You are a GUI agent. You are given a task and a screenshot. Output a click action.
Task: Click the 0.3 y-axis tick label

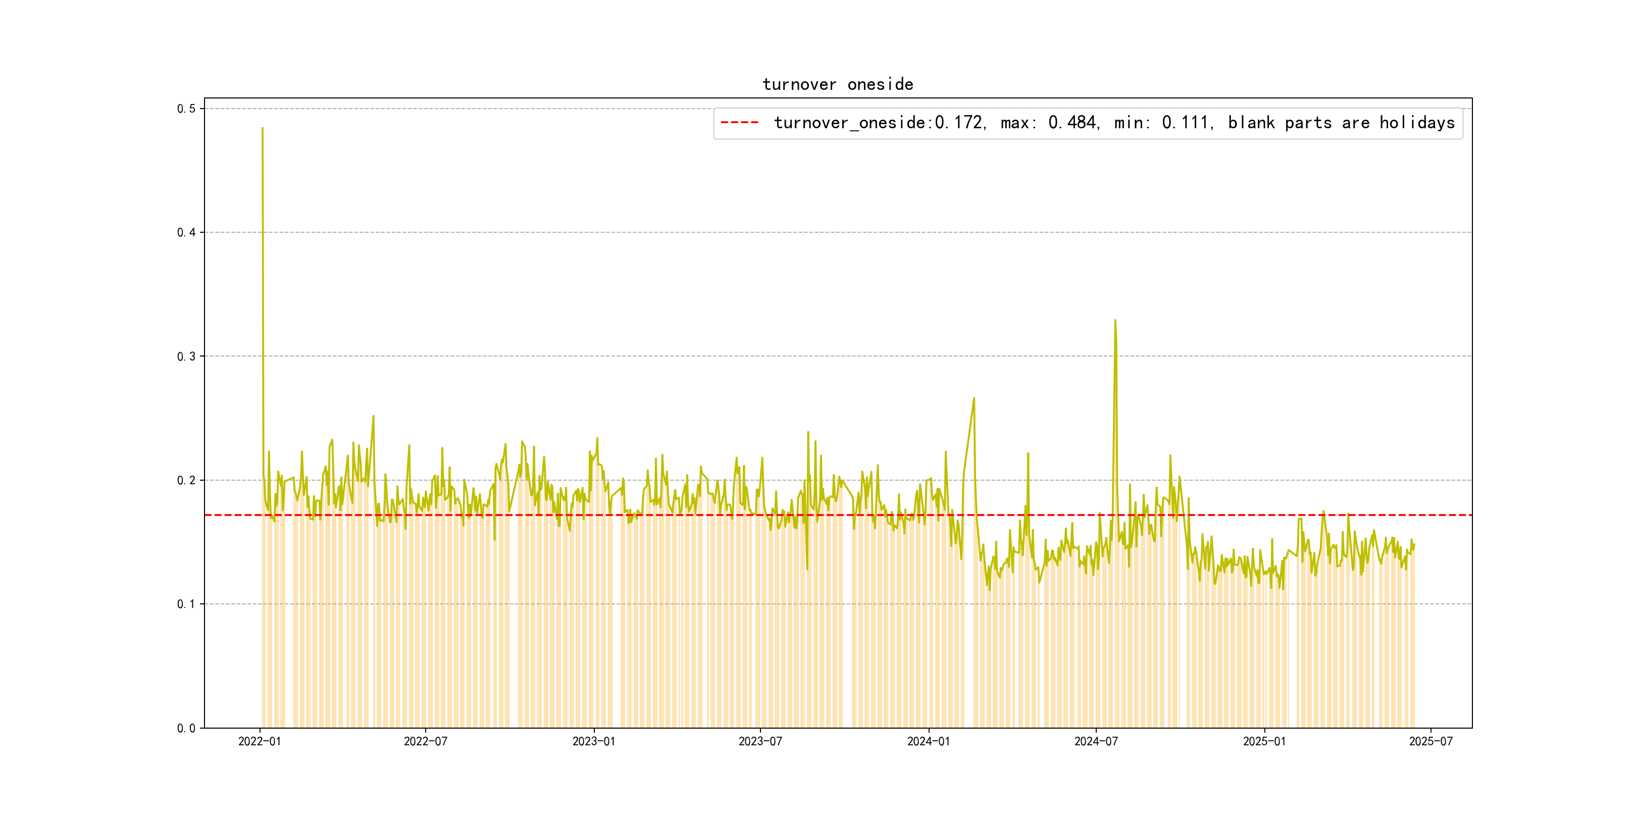(x=186, y=356)
